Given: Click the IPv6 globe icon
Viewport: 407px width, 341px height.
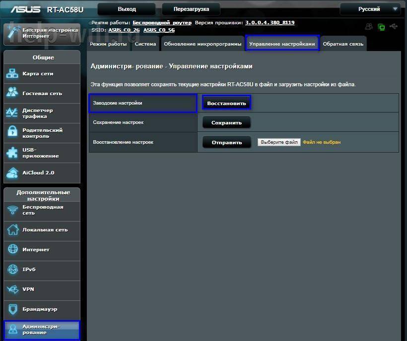Looking at the screenshot, I should coord(12,269).
